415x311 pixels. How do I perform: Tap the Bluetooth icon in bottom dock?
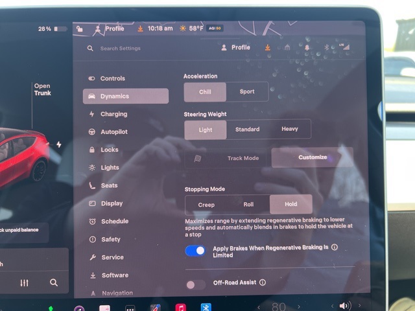206,307
